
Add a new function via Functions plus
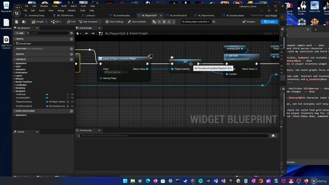tap(71, 49)
